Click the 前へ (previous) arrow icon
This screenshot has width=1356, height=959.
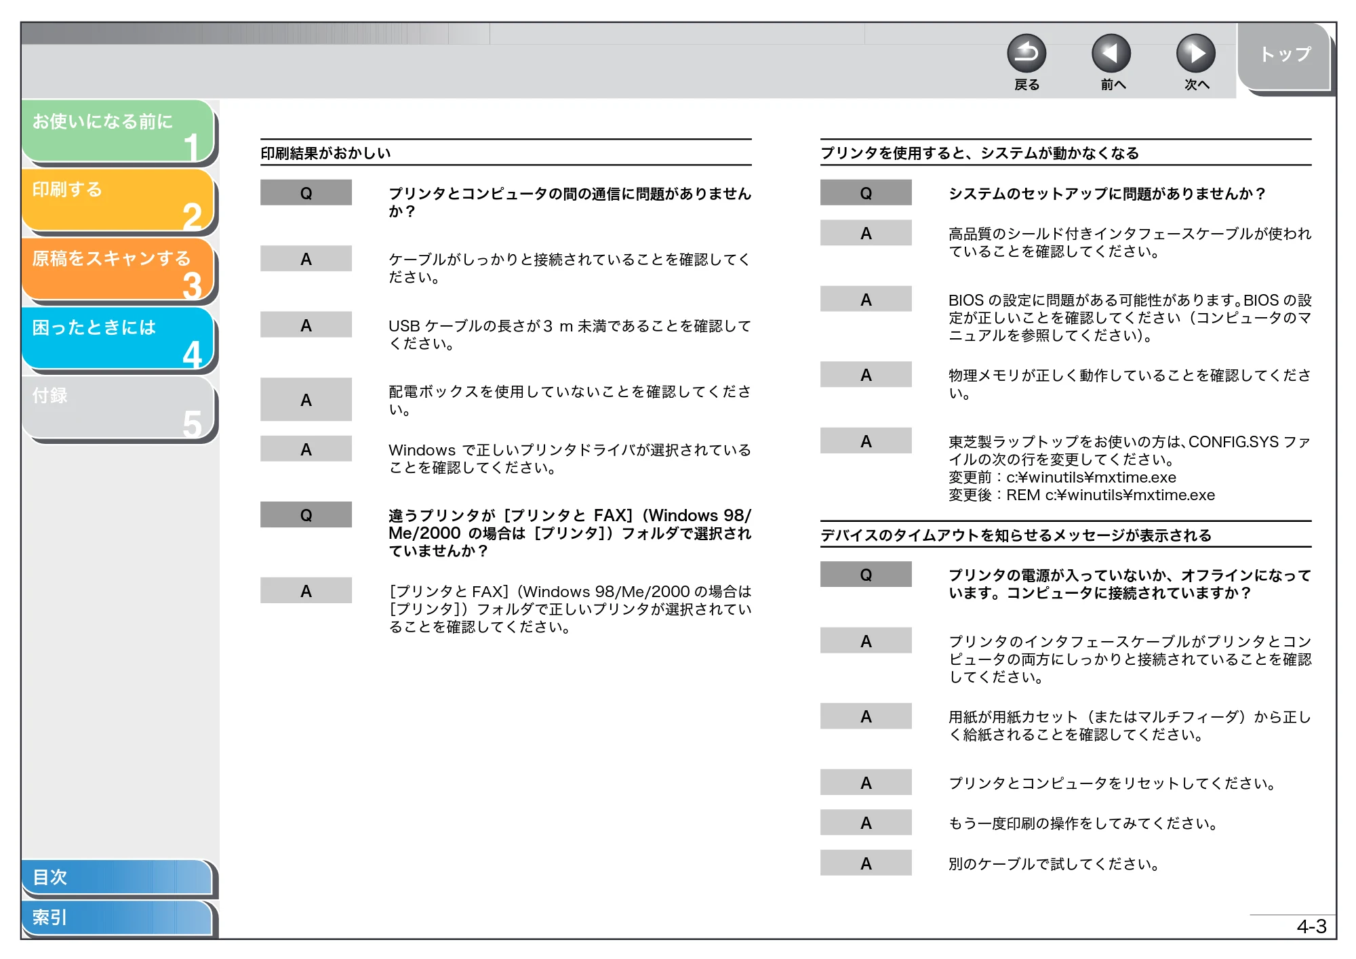(1111, 54)
